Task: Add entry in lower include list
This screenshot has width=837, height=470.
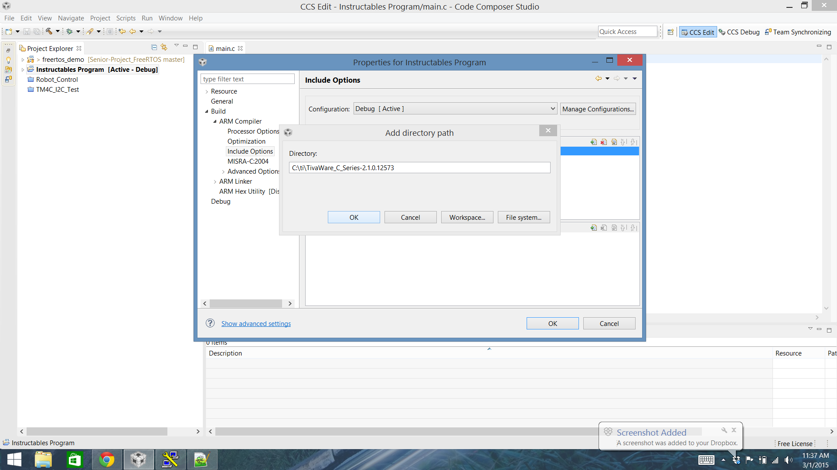Action: pos(593,228)
